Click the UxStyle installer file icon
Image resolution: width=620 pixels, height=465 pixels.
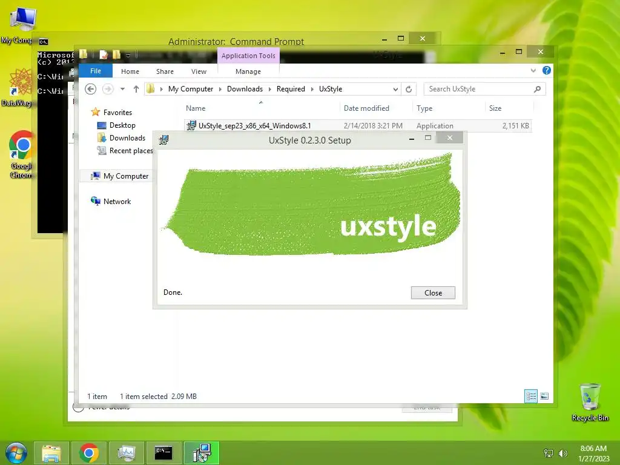pyautogui.click(x=191, y=126)
